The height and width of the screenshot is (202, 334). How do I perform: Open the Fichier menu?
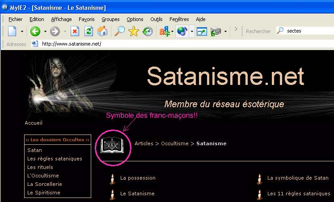[x=15, y=19]
